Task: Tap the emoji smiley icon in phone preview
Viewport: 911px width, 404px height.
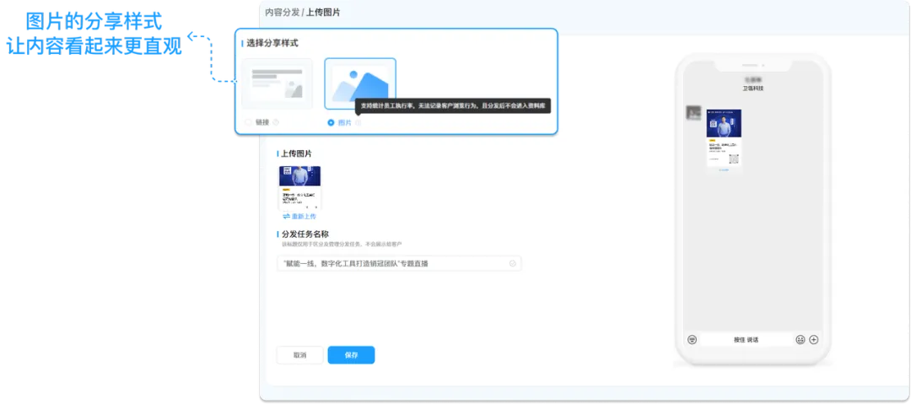Action: click(800, 340)
